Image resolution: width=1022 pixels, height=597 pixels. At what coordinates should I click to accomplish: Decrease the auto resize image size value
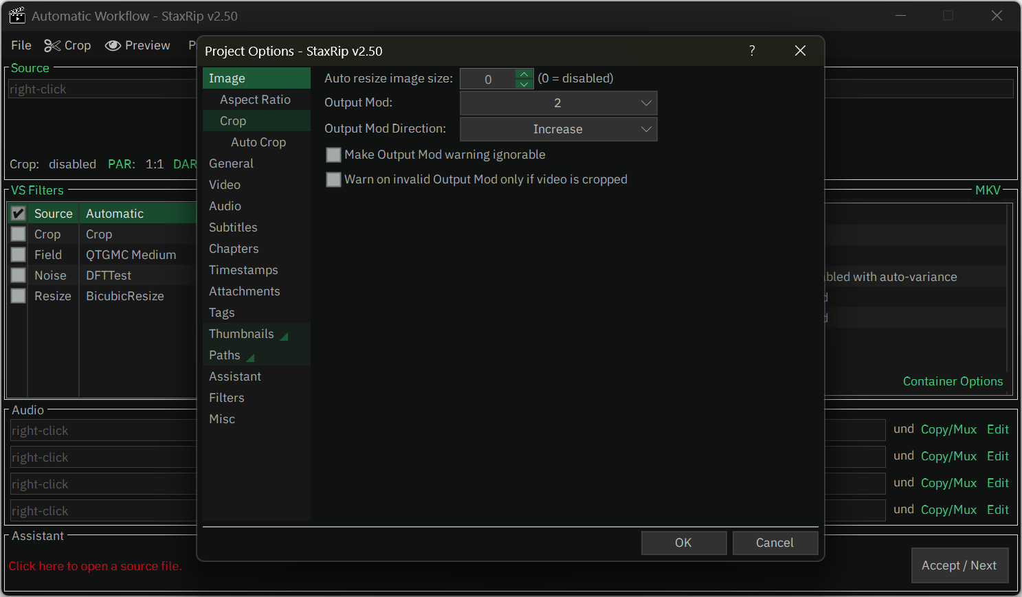pyautogui.click(x=524, y=84)
